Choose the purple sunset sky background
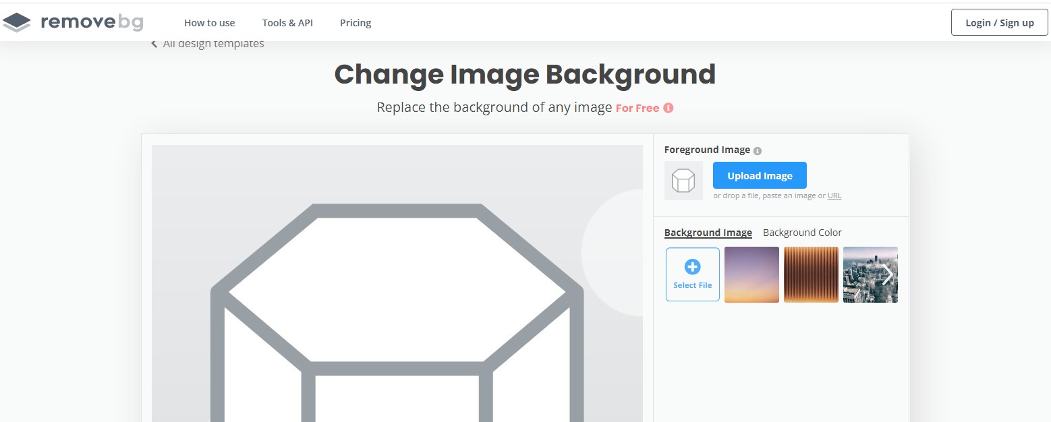This screenshot has height=422, width=1051. pos(751,274)
